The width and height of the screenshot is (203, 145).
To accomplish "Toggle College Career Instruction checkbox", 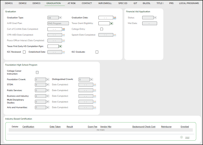I will (37, 72).
